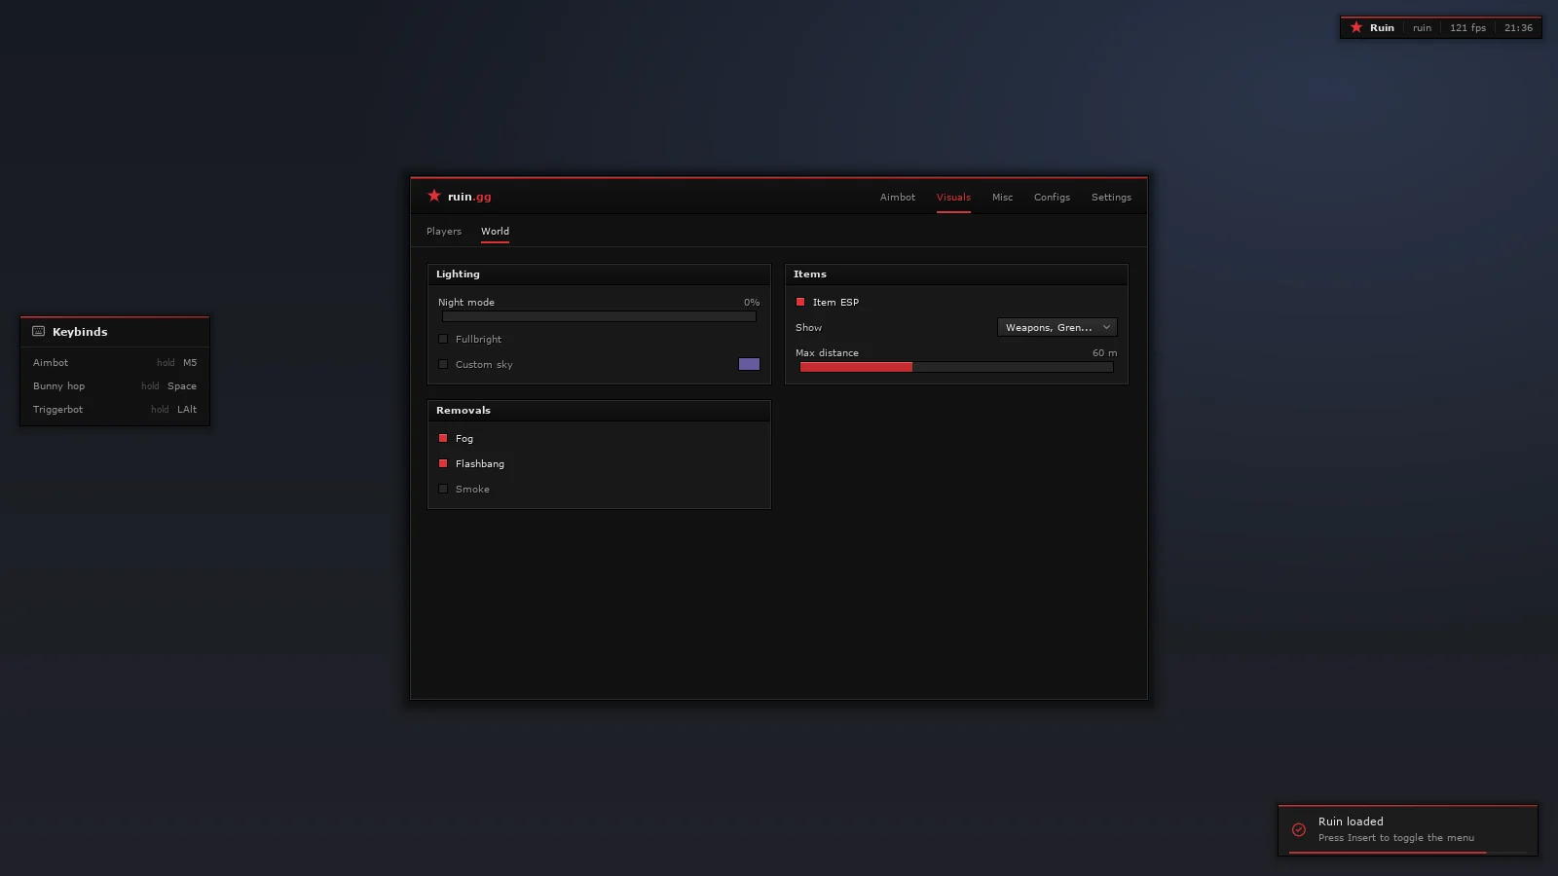The image size is (1558, 876).
Task: Click the Max distance slider bar
Action: coord(956,367)
